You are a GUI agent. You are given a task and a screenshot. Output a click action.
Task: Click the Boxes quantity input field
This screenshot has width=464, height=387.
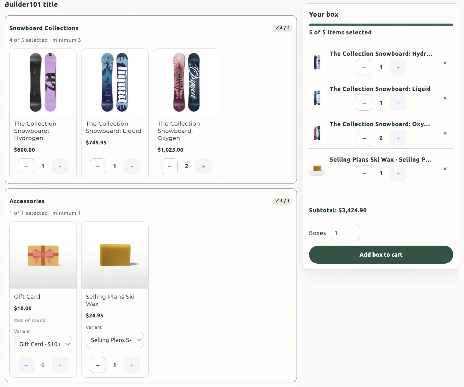[345, 233]
